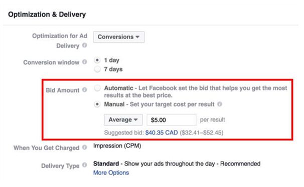Click the $40.35 CAD suggested bid link
The width and height of the screenshot is (304, 187).
point(162,132)
